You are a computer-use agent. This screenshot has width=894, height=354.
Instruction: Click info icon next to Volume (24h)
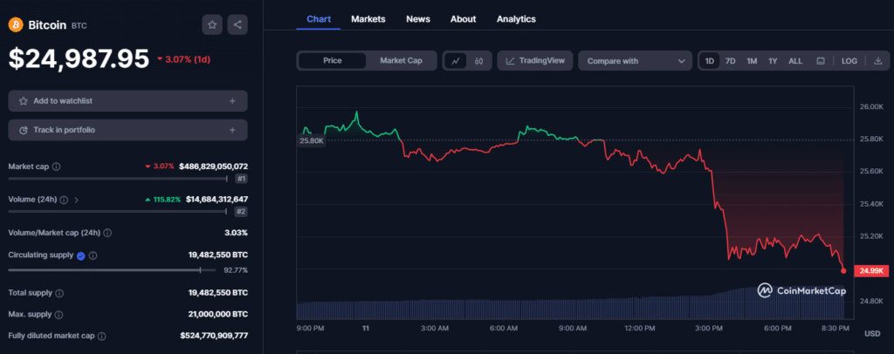(64, 200)
